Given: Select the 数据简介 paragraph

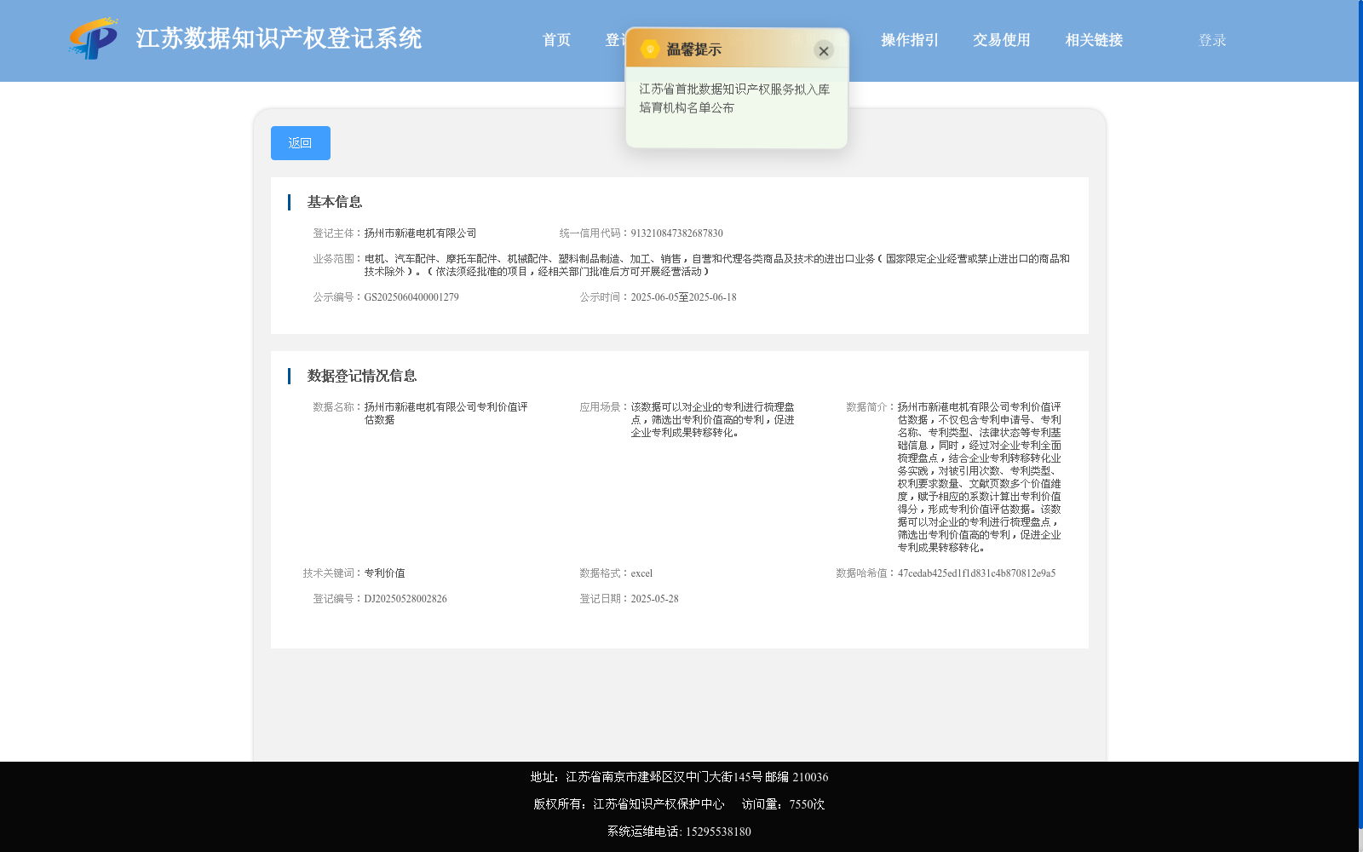Looking at the screenshot, I should [979, 477].
